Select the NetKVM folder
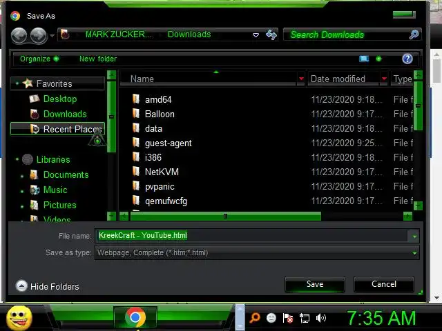 tap(162, 172)
